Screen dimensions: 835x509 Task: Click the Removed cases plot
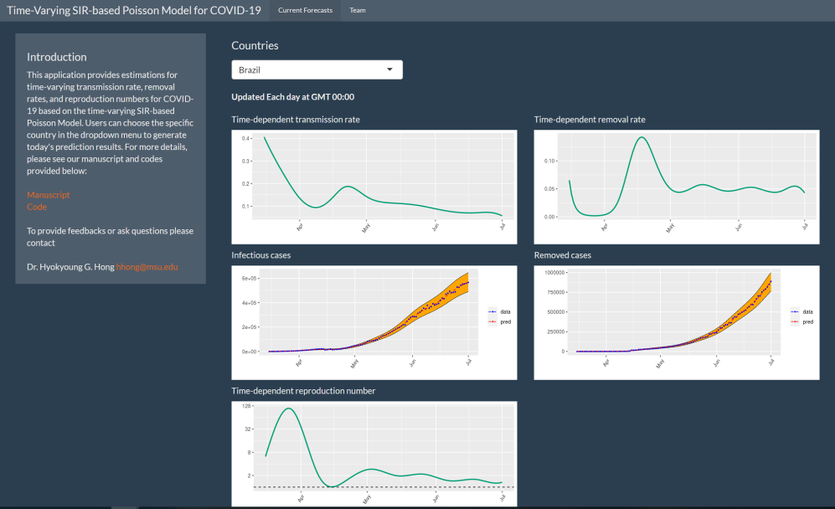[x=662, y=322]
